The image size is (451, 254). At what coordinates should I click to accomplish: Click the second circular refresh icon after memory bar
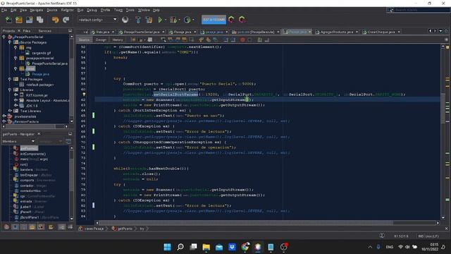242,20
